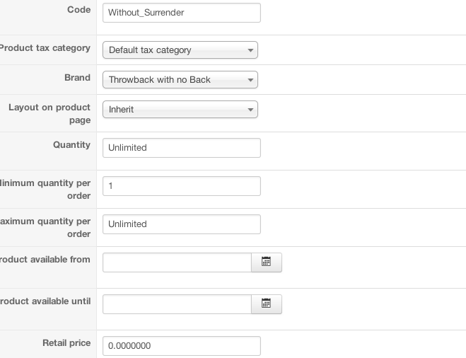This screenshot has height=358, width=466.
Task: Select the Retail price field showing 0.0000000
Action: point(182,346)
